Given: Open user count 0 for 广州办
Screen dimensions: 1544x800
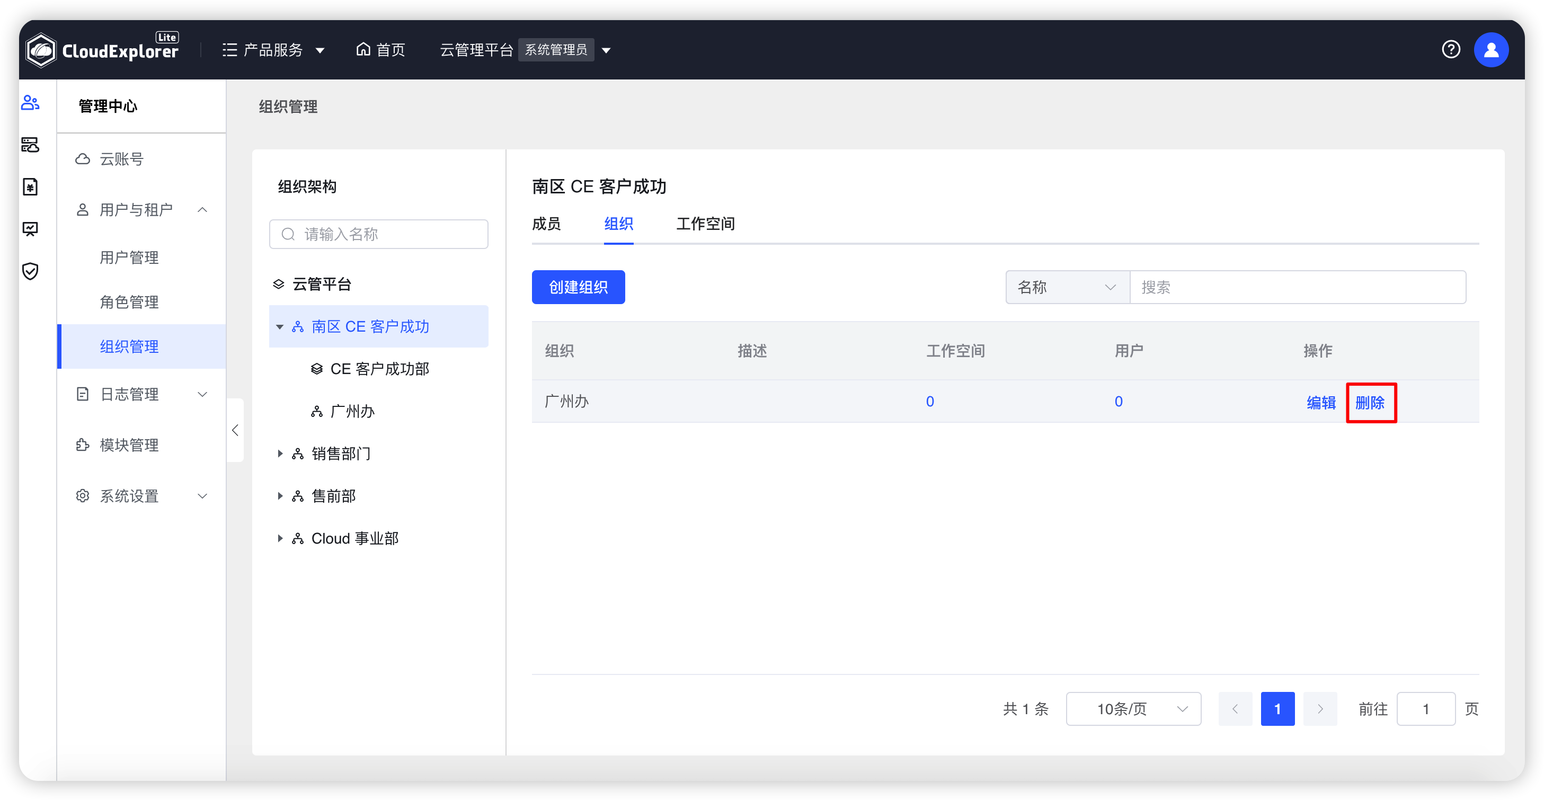Looking at the screenshot, I should (x=1119, y=402).
